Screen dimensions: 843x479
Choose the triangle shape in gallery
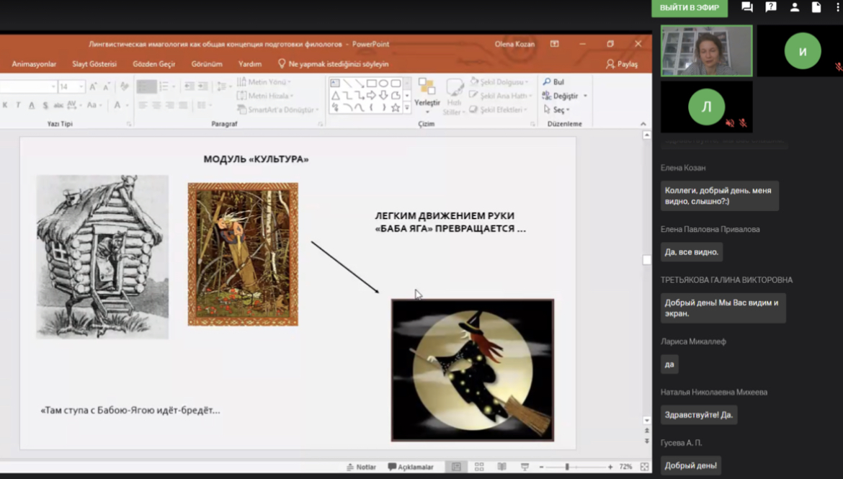(x=335, y=96)
